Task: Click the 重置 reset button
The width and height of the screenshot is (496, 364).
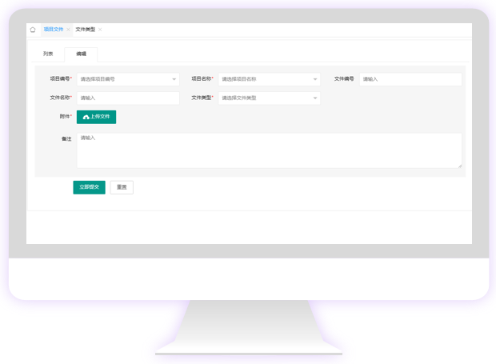Action: click(122, 187)
